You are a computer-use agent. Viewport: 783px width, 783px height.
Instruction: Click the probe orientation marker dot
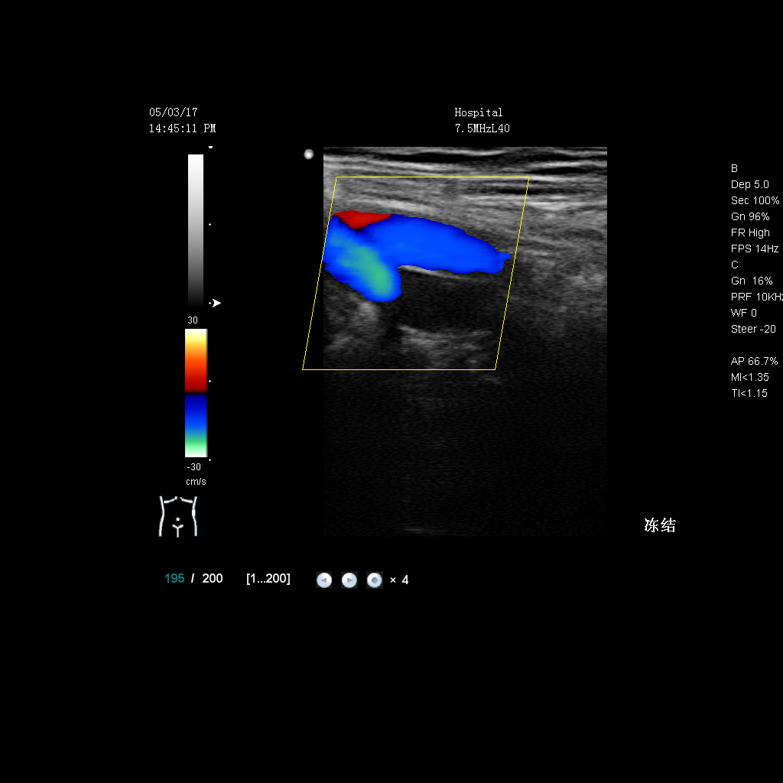tap(309, 154)
